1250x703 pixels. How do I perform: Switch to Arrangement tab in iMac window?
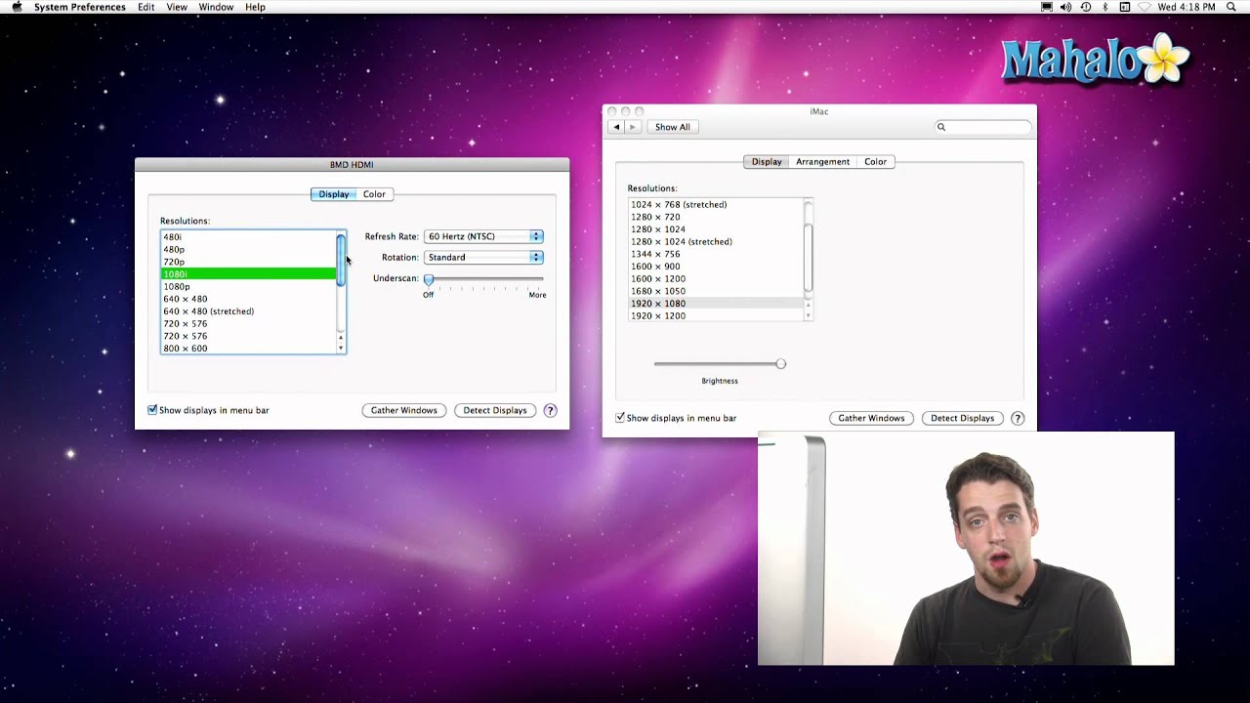pos(822,162)
